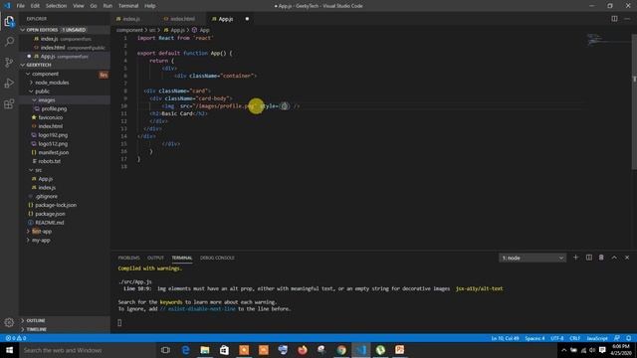Open the Go menu
637x358 pixels.
pyautogui.click(x=94, y=6)
